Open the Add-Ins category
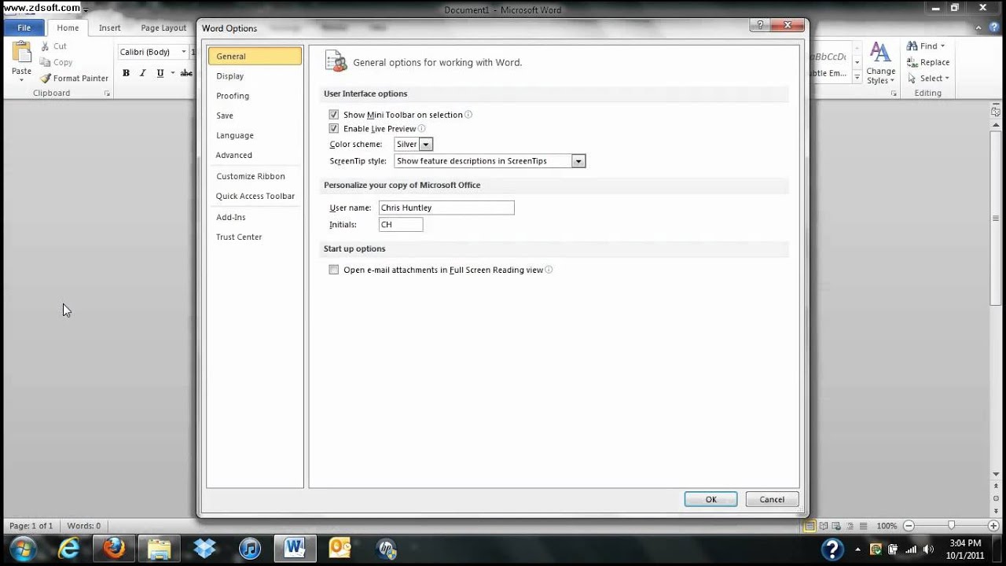The image size is (1006, 566). click(255, 217)
